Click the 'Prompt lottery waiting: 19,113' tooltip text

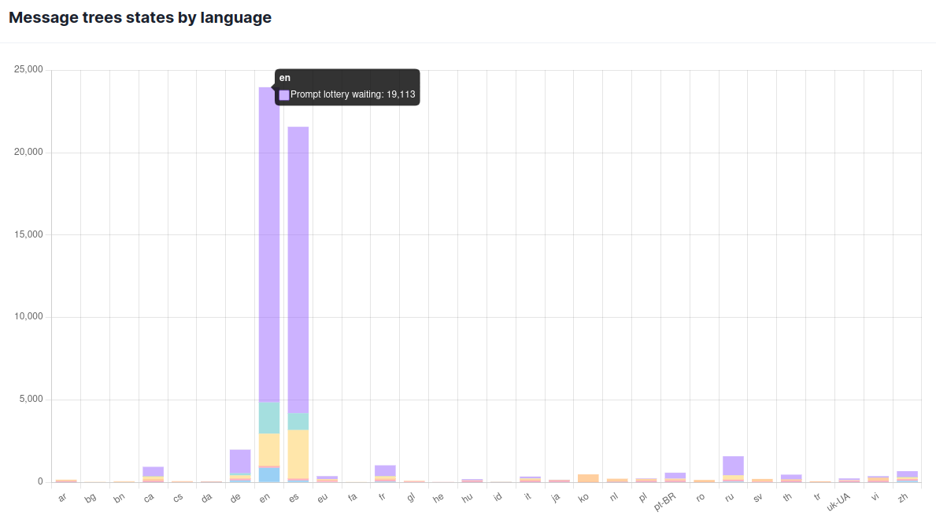pos(353,94)
